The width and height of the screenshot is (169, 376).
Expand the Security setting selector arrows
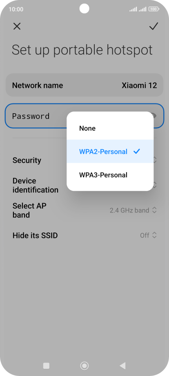(x=155, y=160)
